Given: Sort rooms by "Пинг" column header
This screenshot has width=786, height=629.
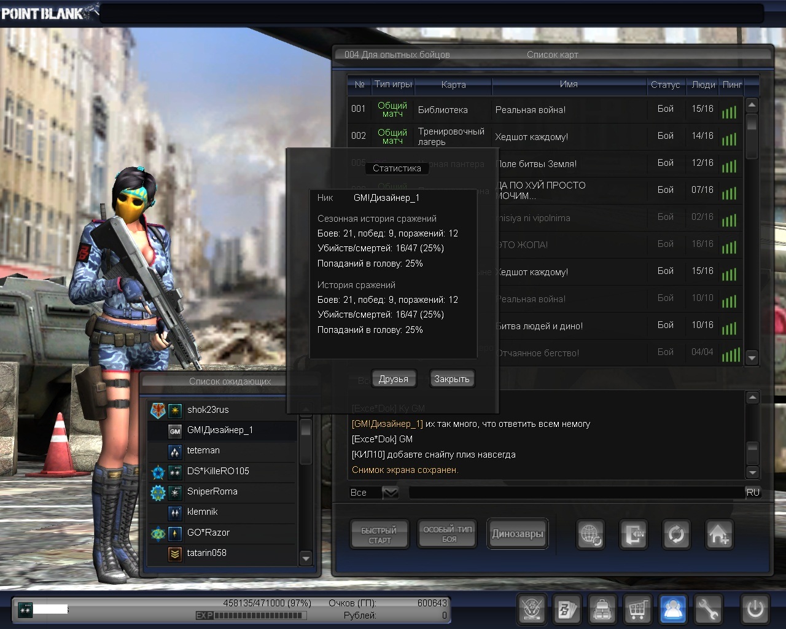Looking at the screenshot, I should (x=732, y=84).
